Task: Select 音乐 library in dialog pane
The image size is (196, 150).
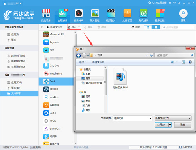Action: [x=86, y=110]
